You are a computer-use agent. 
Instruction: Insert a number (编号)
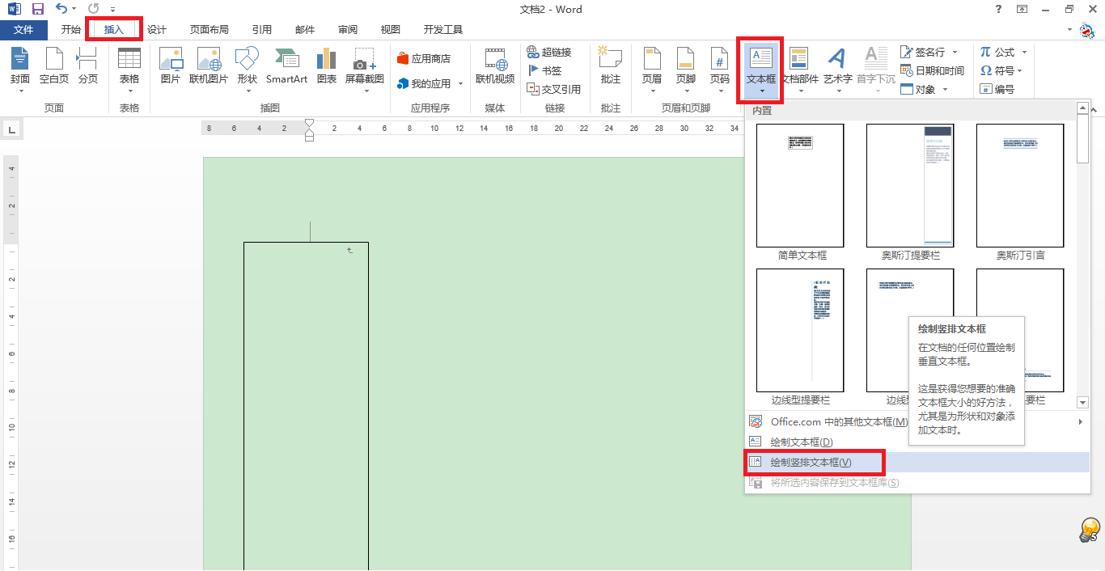997,89
